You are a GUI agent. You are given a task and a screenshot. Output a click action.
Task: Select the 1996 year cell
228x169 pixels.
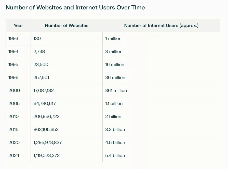13,78
